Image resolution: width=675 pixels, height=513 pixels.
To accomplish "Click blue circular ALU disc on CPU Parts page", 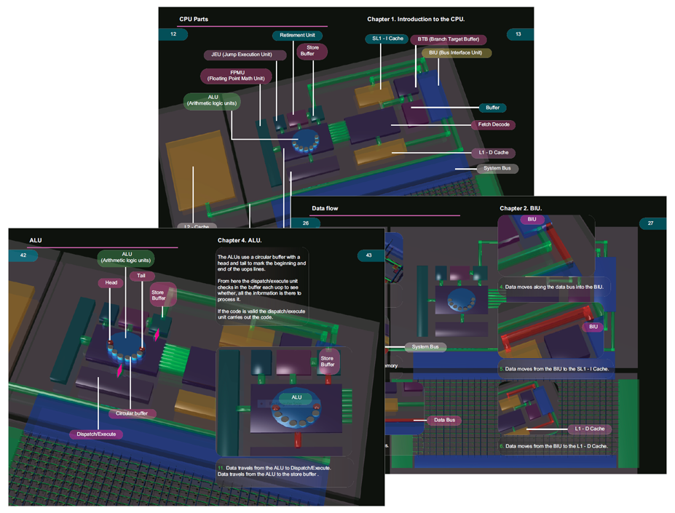I will click(306, 141).
